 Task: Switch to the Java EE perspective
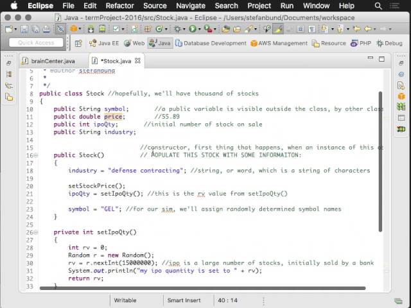click(104, 43)
